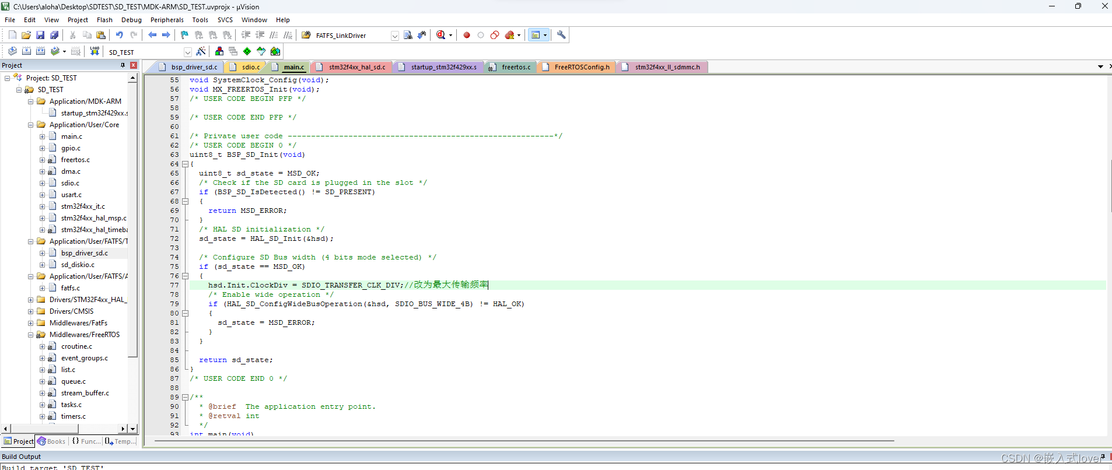Image resolution: width=1112 pixels, height=470 pixels.
Task: Open the Flash menu
Action: 104,20
